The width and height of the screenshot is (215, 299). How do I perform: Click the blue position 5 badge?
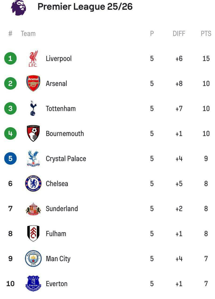[x=10, y=159]
